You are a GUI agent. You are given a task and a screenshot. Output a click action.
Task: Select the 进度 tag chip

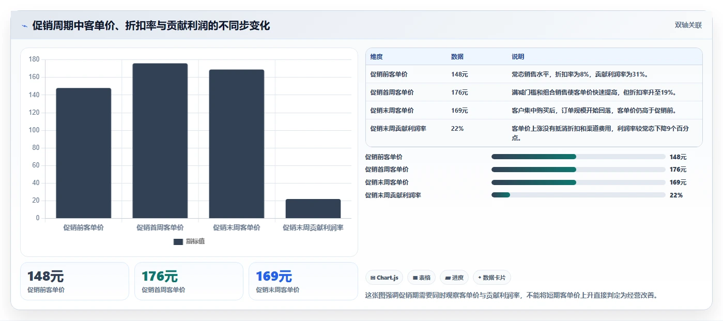(x=454, y=278)
